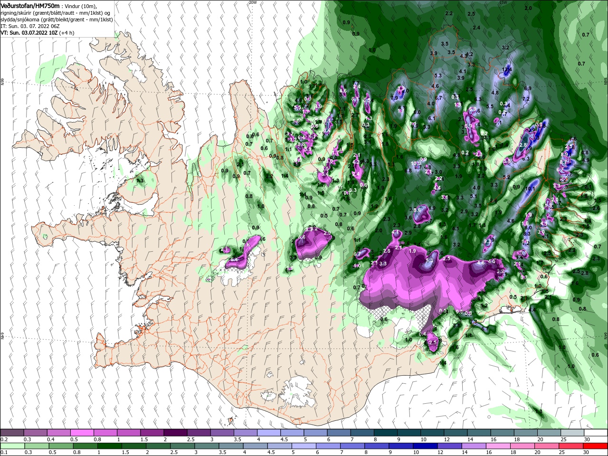The height and width of the screenshot is (456, 608).
Task: Click the 'VT: Sun. 03.07.2022 10Z' valid time
Action: point(29,33)
